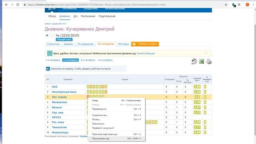This screenshot has height=144, width=256.
Task: Open the green browser extension icon
Action: point(234,5)
